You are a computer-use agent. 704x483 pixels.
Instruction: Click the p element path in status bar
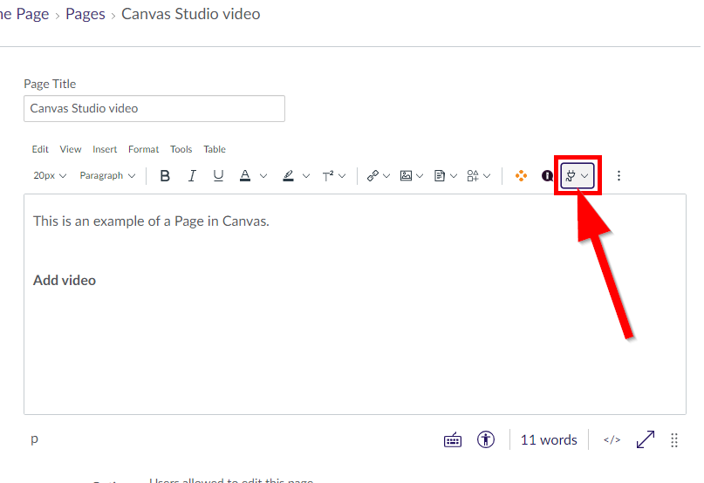coord(34,439)
